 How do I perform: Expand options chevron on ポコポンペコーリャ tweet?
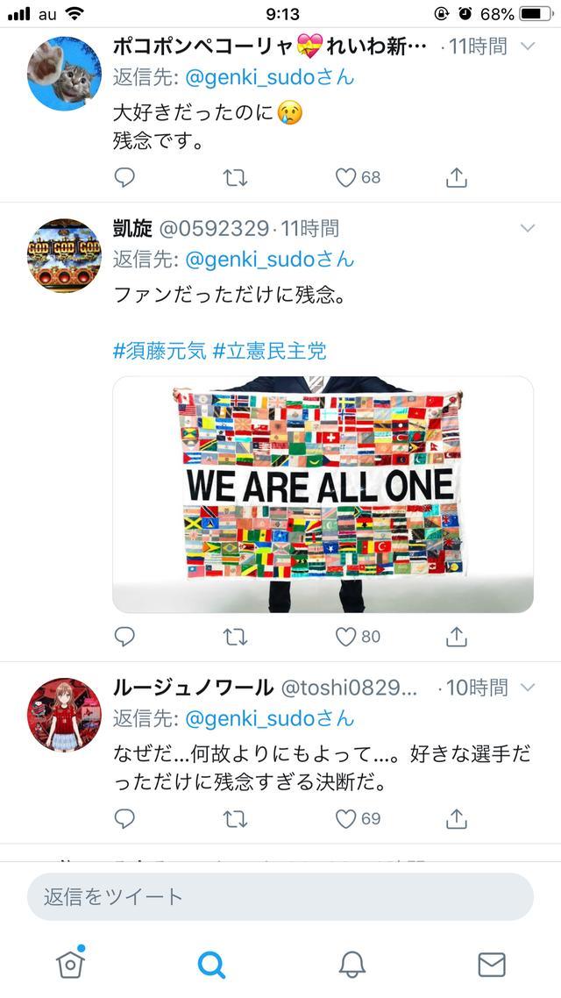pos(528,46)
